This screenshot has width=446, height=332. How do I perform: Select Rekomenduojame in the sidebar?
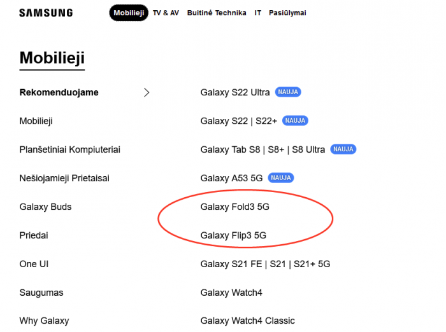point(59,92)
